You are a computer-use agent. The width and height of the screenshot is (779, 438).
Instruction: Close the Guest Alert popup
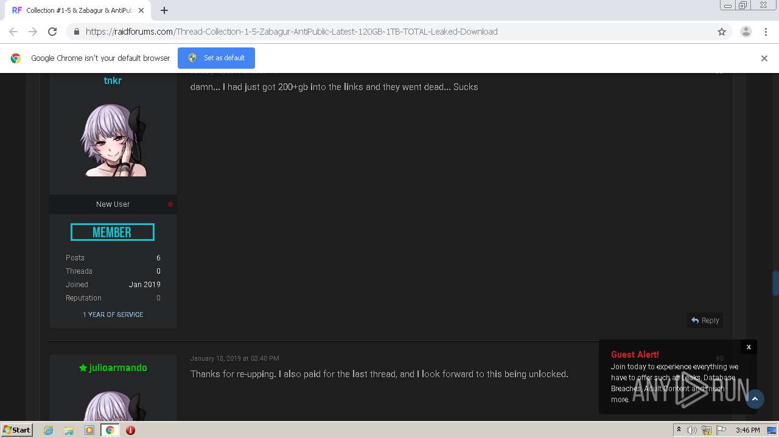749,347
